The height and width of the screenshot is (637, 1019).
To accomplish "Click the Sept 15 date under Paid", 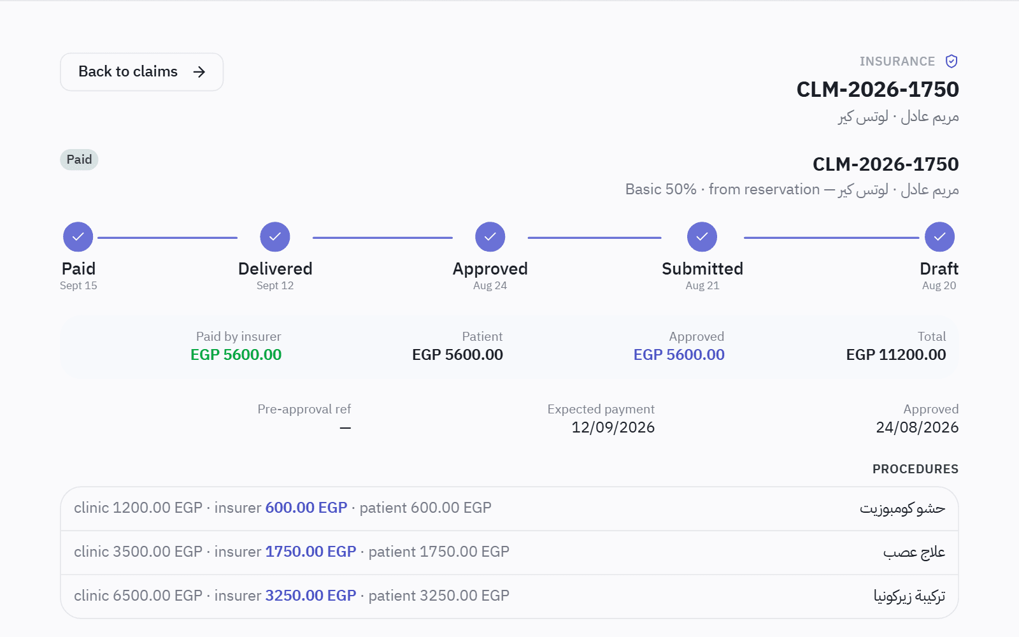I will point(78,286).
